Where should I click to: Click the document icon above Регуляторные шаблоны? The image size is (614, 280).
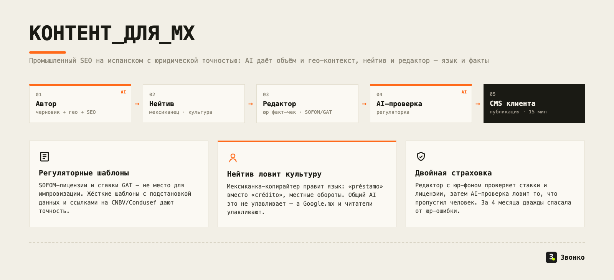45,157
